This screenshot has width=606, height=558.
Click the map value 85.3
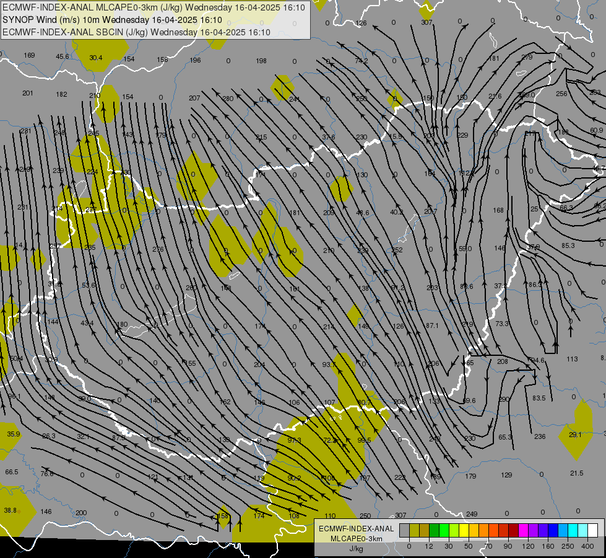coord(568,246)
